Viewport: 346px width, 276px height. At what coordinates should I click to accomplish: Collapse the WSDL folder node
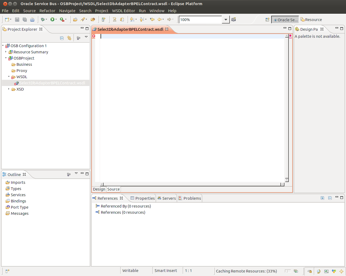coord(9,77)
